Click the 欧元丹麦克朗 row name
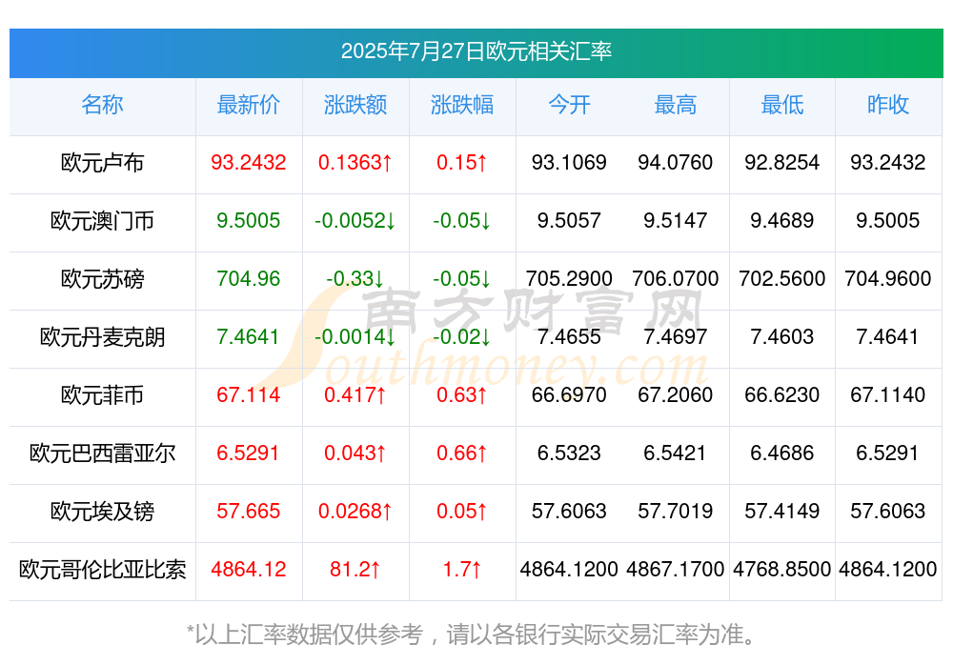Image resolution: width=953 pixels, height=665 pixels. point(102,336)
